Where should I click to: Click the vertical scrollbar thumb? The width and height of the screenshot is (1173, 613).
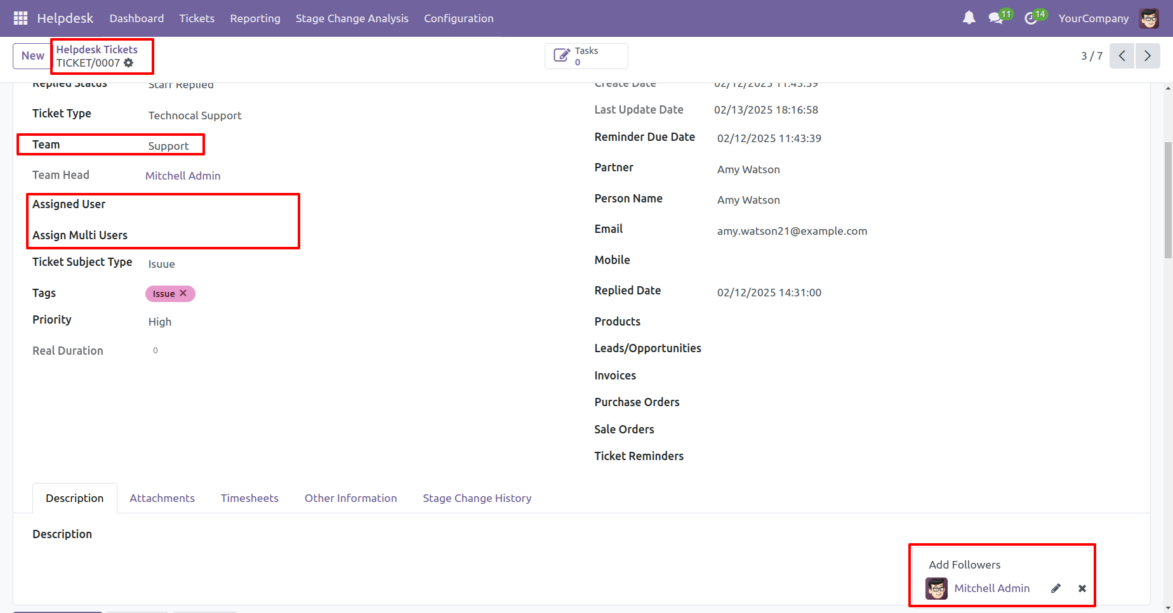click(1168, 200)
